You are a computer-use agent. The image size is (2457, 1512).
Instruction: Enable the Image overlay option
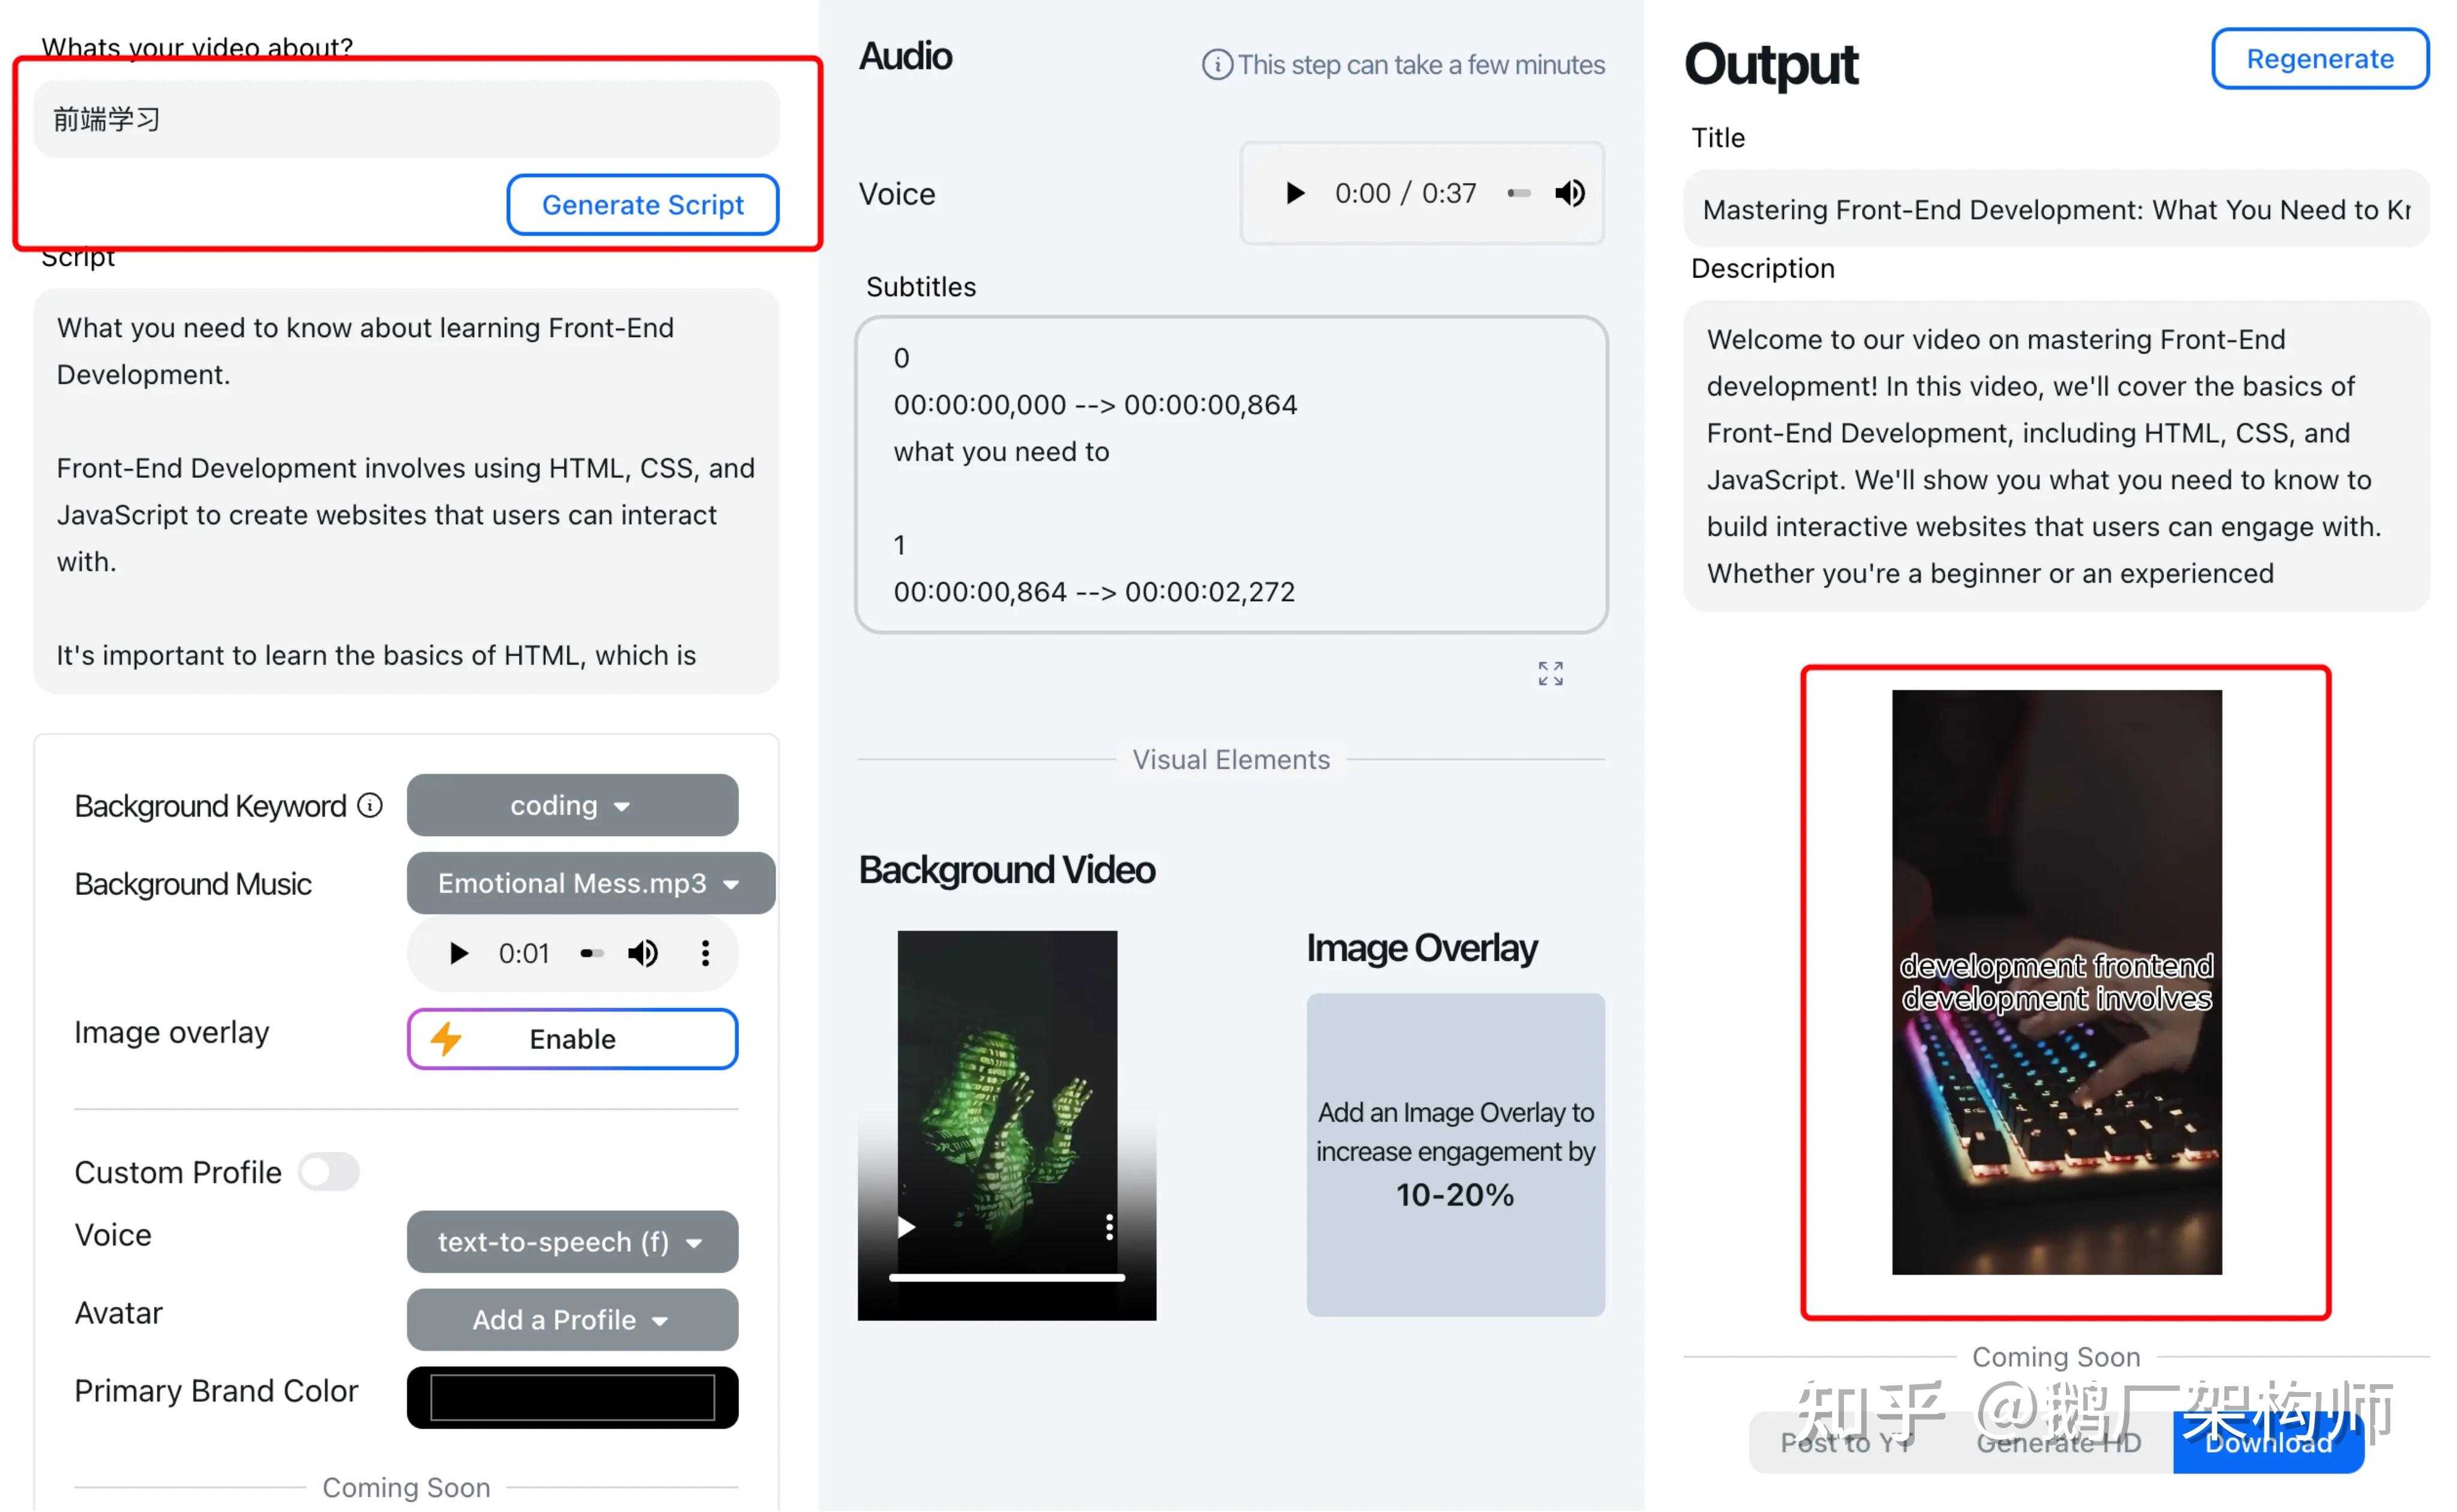572,1039
